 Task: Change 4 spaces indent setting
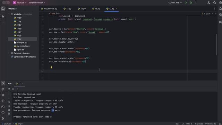[x=199, y=124]
